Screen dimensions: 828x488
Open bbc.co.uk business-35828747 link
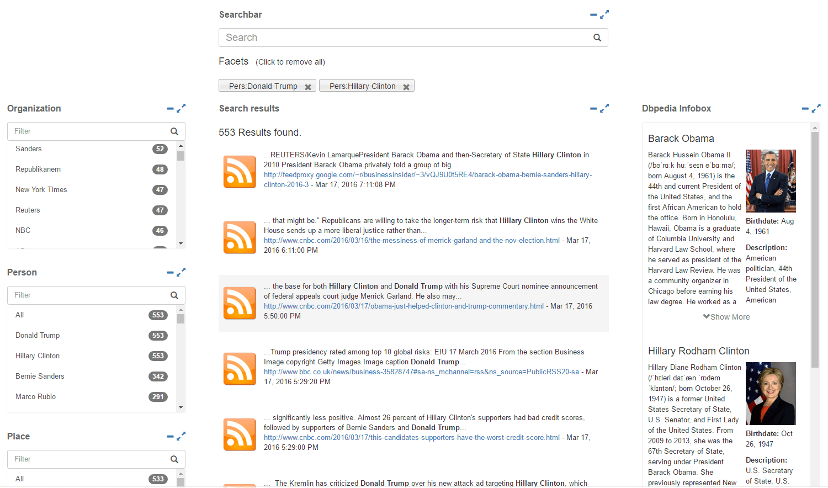pyautogui.click(x=421, y=372)
